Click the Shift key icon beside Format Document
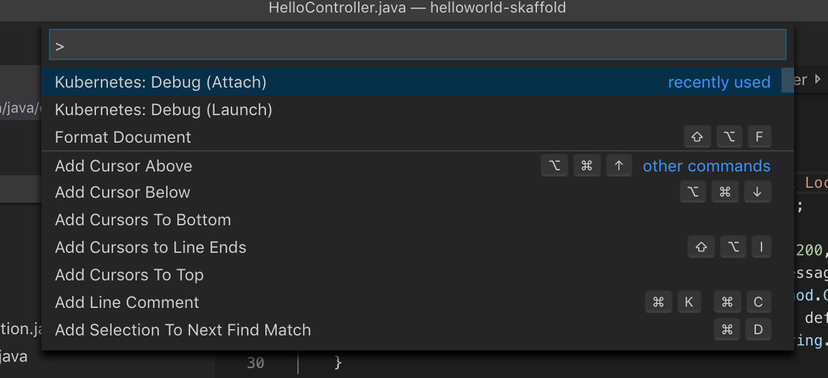 point(698,136)
